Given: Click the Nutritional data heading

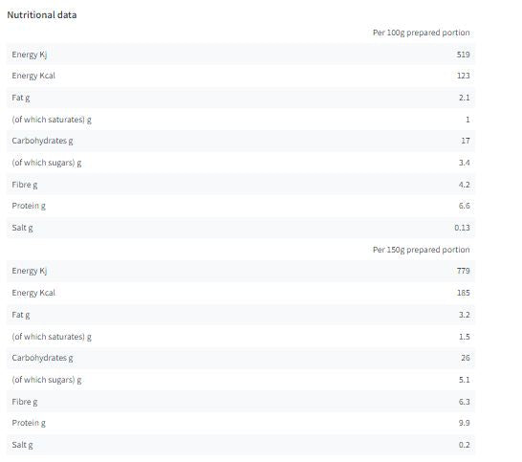Looking at the screenshot, I should coord(42,15).
